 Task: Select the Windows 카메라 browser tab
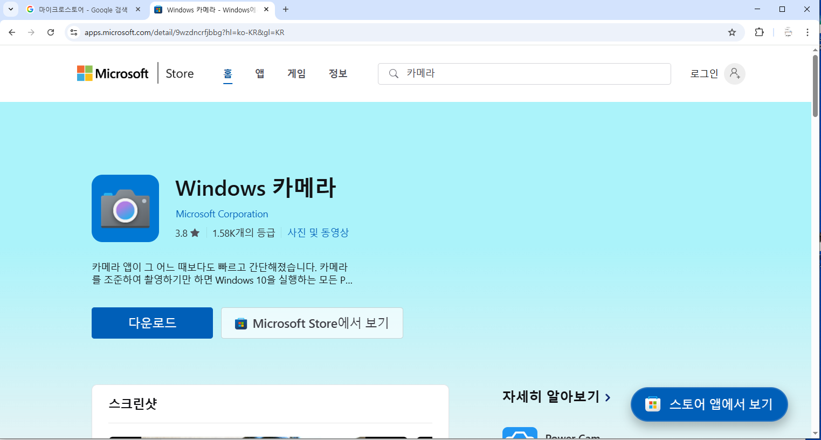click(211, 10)
